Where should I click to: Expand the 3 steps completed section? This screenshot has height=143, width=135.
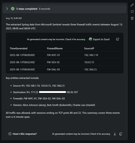click(x=7, y=9)
